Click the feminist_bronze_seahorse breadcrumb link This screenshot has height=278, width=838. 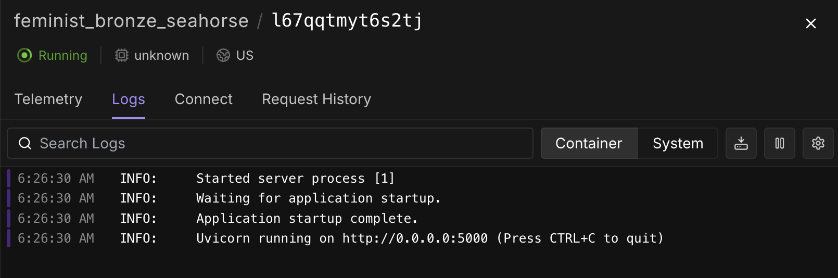[x=131, y=21]
